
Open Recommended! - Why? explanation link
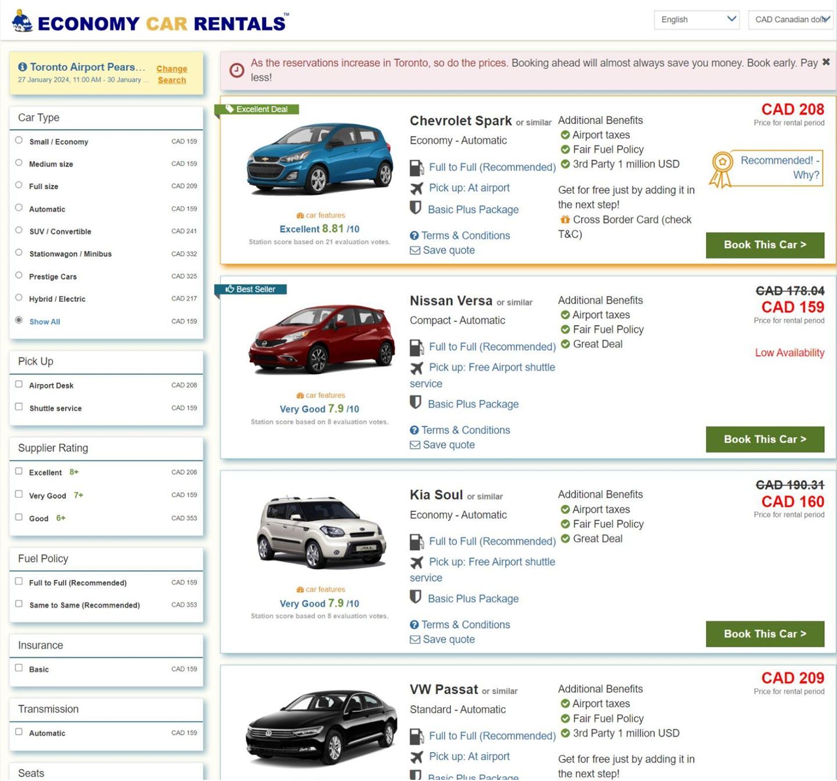[x=780, y=168]
